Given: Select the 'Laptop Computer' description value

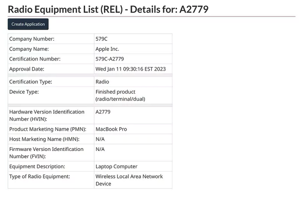Looking at the screenshot, I should click(117, 167).
